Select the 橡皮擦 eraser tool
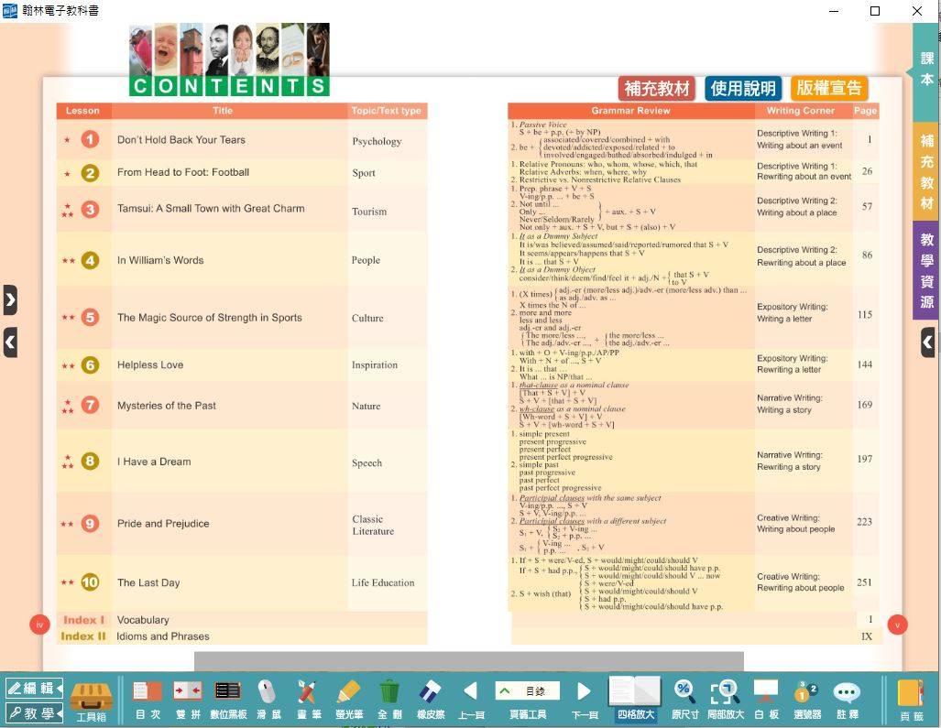This screenshot has width=941, height=728. click(431, 701)
